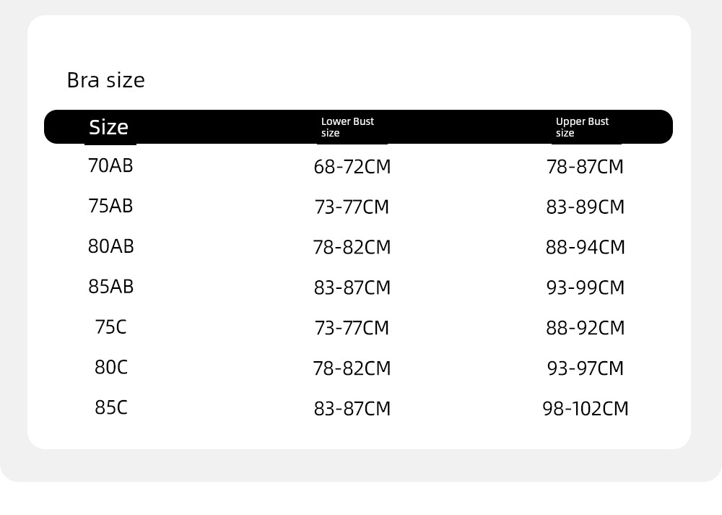
Task: Select the 75AB size row label
Action: [110, 206]
